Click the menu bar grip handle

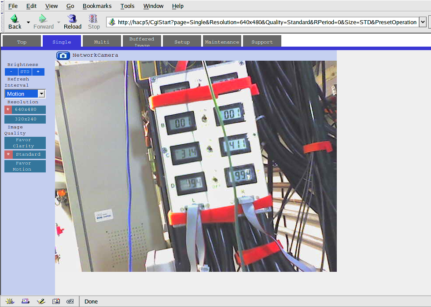pos(2,5)
